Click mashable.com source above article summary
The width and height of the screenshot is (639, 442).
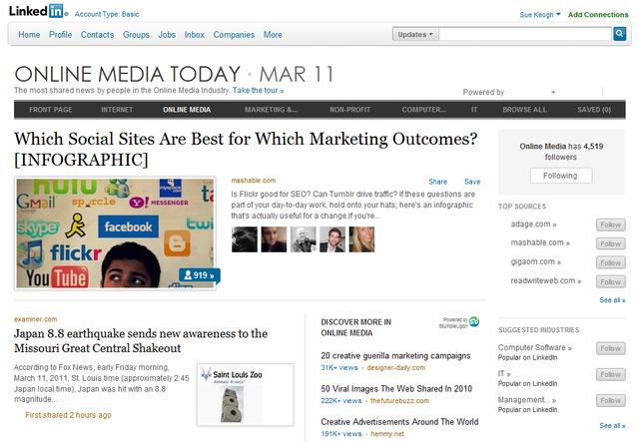(253, 181)
